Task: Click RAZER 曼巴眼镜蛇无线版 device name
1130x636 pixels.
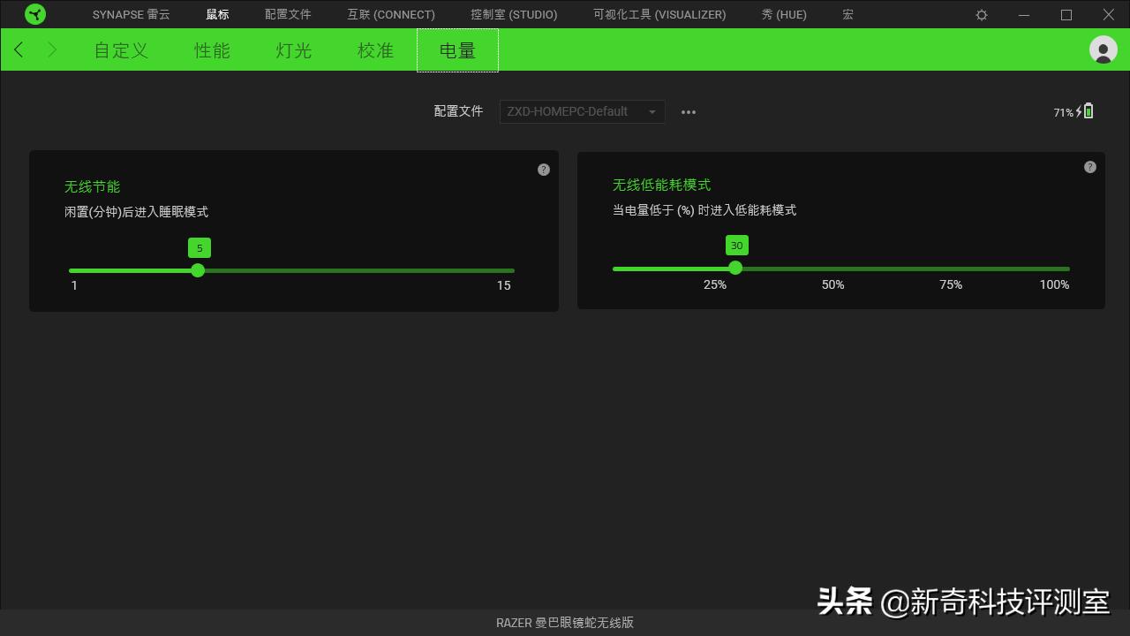Action: 564,622
